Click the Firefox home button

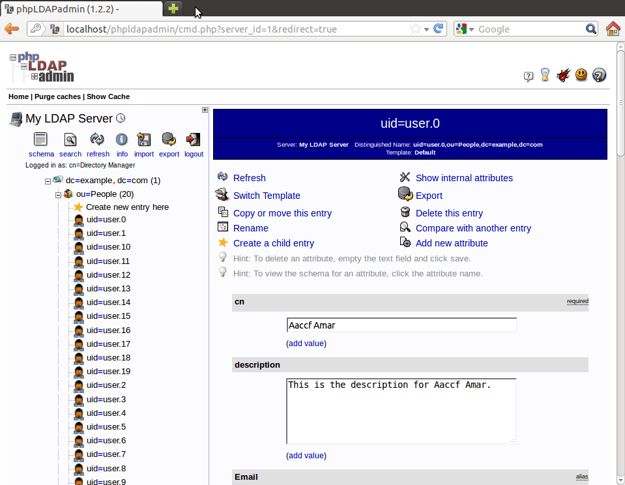[x=613, y=29]
